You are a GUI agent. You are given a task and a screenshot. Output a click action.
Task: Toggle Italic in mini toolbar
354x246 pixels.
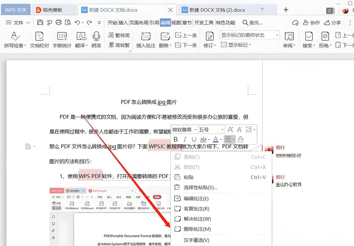(x=185, y=139)
